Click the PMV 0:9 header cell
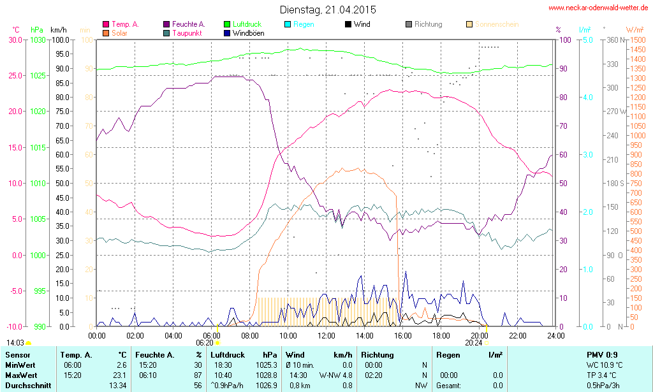This screenshot has height=392, width=653. coord(602,354)
